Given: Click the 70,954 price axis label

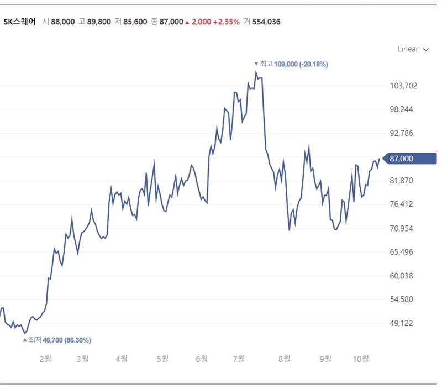Looking at the screenshot, I should [x=403, y=228].
